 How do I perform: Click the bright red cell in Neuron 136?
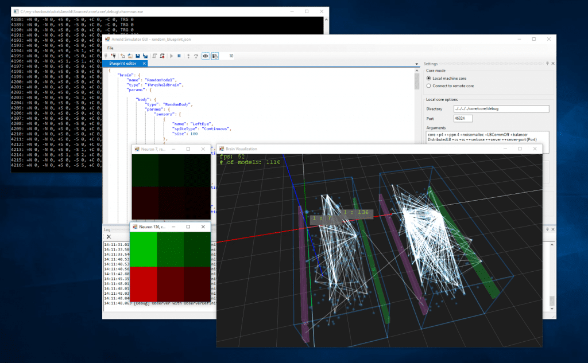[x=143, y=284]
